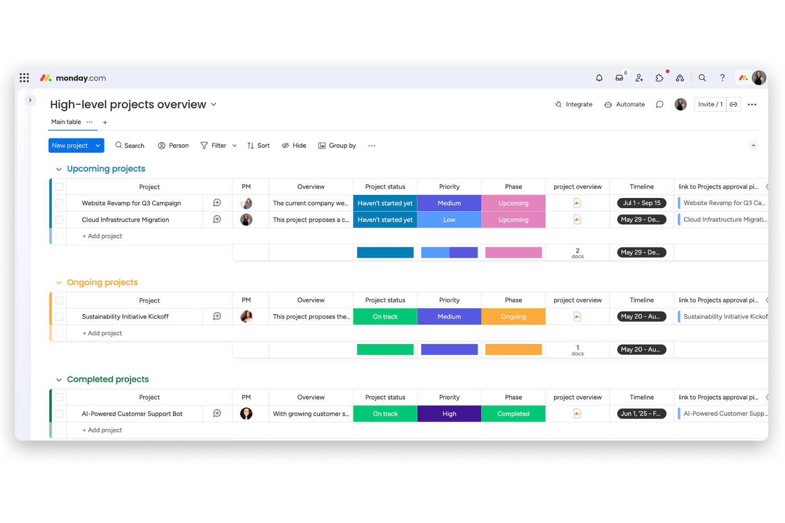Open the work management product switcher icon
The image size is (785, 523).
(680, 77)
